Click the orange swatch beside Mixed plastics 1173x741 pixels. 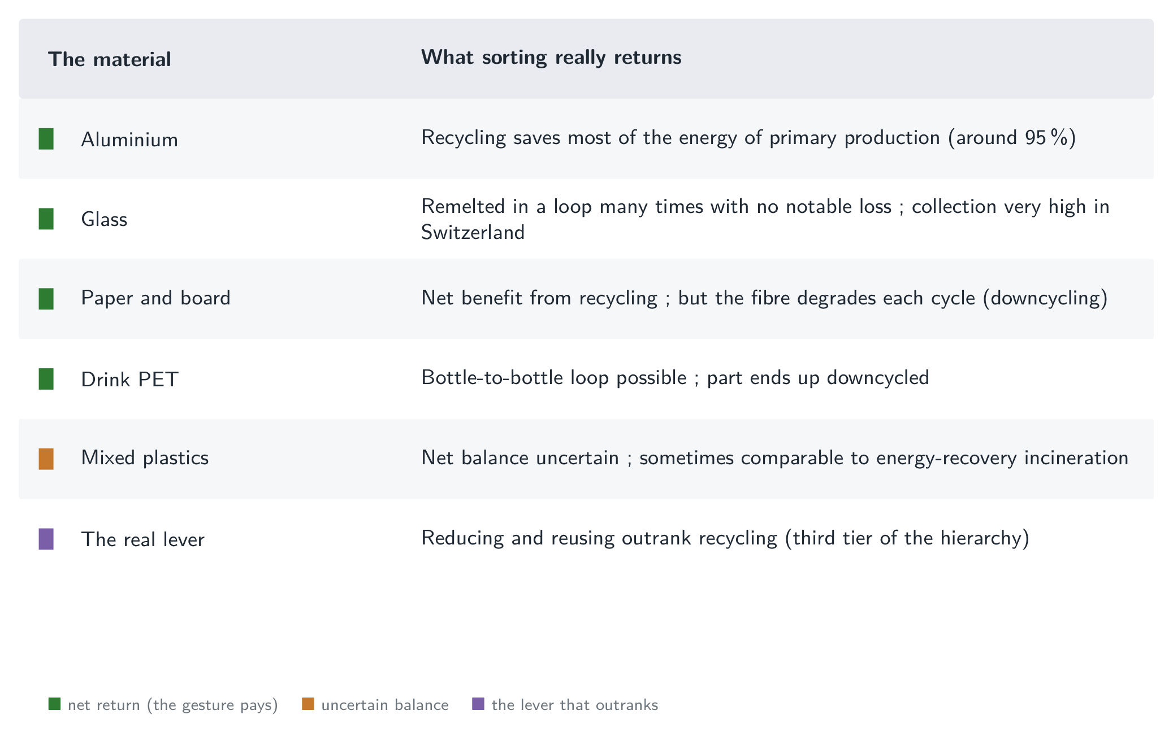click(46, 459)
